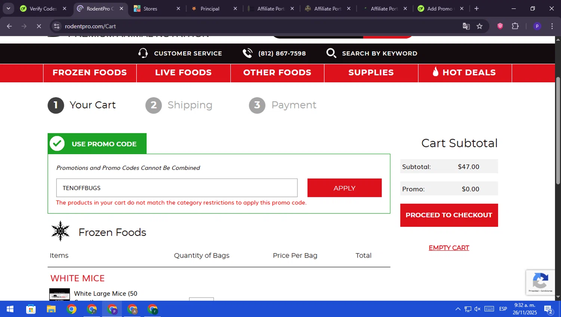Click the WHITE MICE category heading
This screenshot has height=317, width=561.
click(x=77, y=278)
